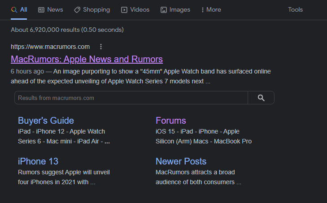Click the Google search icon on All tab
The width and height of the screenshot is (327, 203).
tap(14, 10)
